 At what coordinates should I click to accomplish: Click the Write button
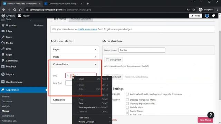196,16
